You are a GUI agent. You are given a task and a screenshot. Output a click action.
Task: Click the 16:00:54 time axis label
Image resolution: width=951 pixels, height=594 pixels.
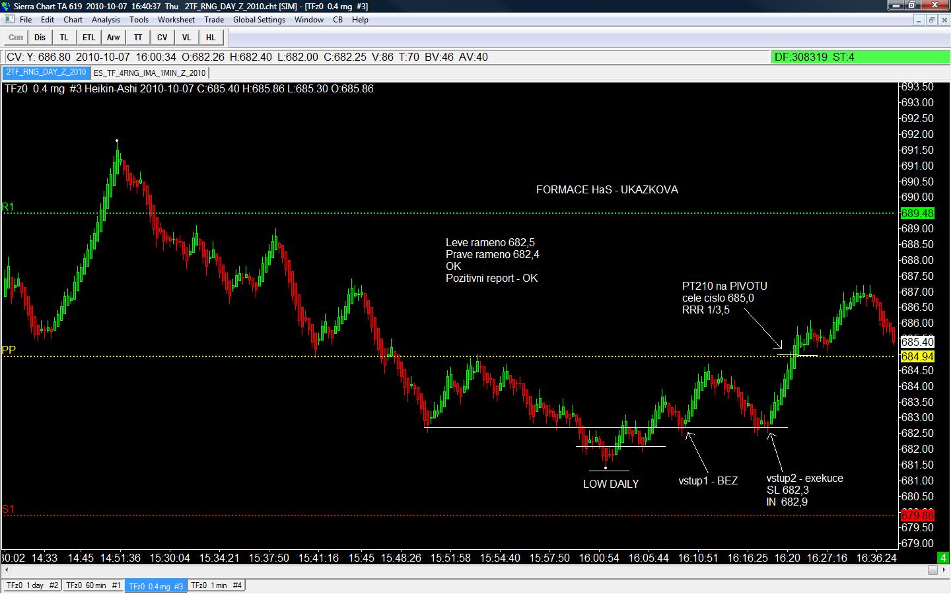(x=599, y=558)
